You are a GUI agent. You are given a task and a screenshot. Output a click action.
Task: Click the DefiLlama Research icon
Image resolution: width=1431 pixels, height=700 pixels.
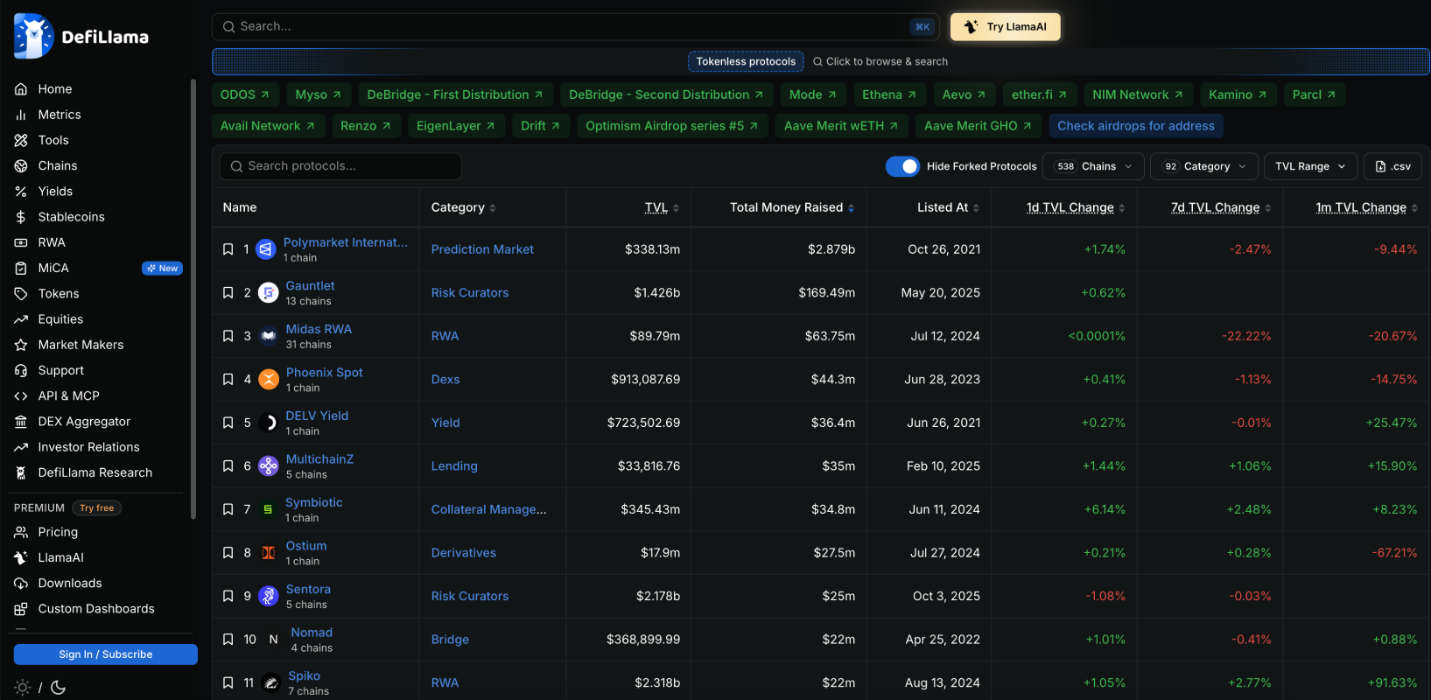coord(21,472)
